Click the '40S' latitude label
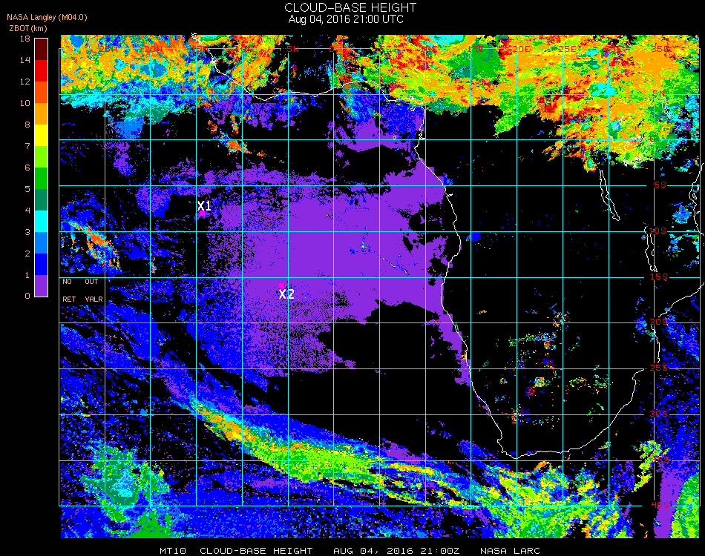705x556 pixels. [x=660, y=505]
